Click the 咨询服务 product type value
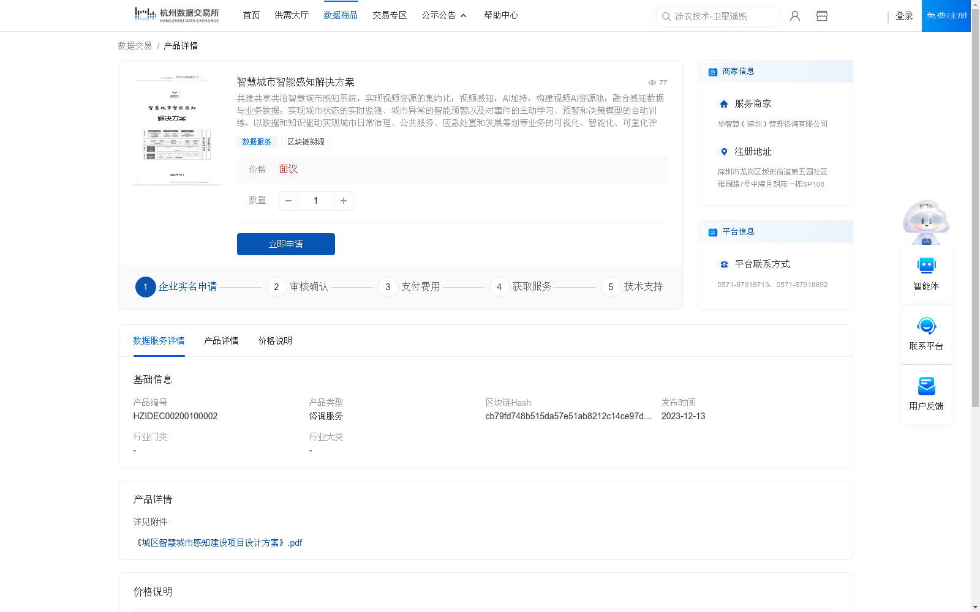 tap(326, 416)
